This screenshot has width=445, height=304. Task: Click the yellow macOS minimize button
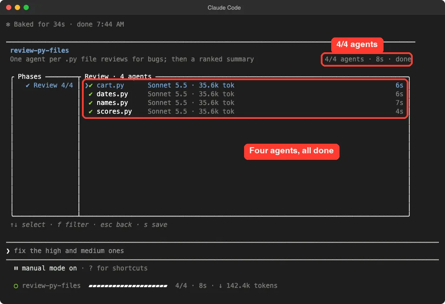click(x=17, y=7)
